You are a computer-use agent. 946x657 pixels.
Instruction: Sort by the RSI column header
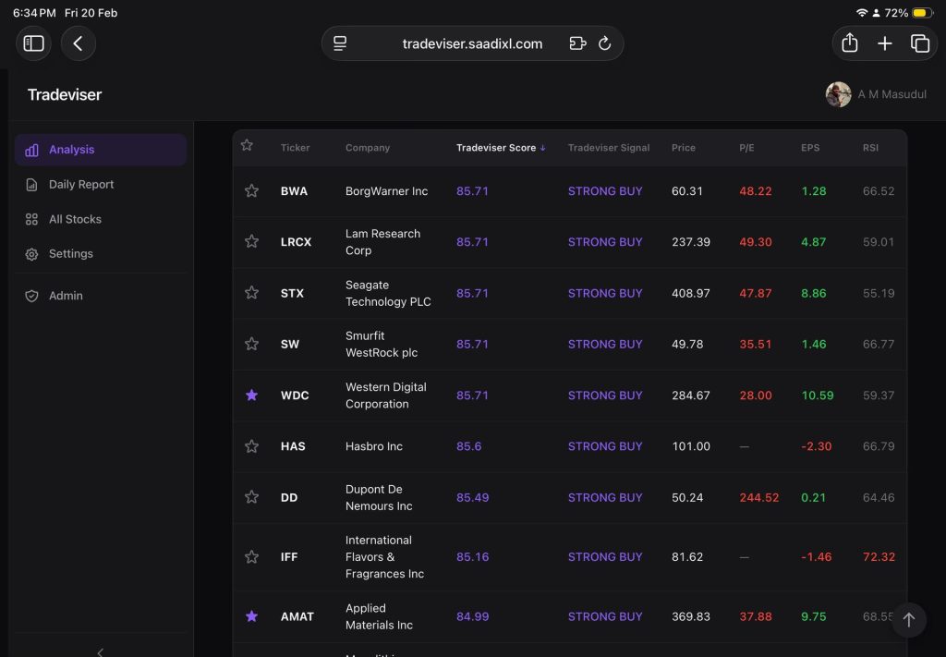pyautogui.click(x=870, y=148)
